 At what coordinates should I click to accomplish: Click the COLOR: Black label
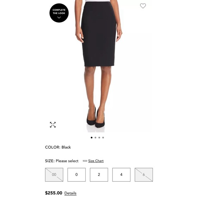click(58, 147)
